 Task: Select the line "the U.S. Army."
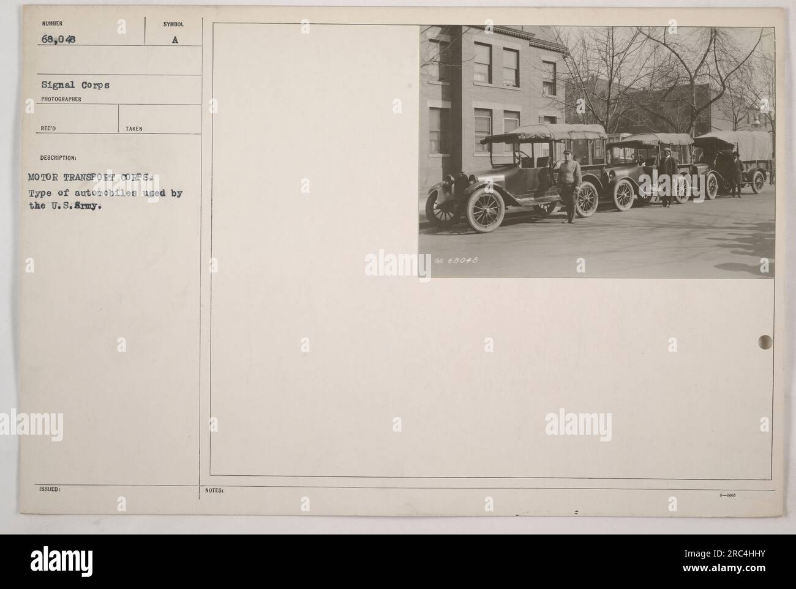[66, 205]
